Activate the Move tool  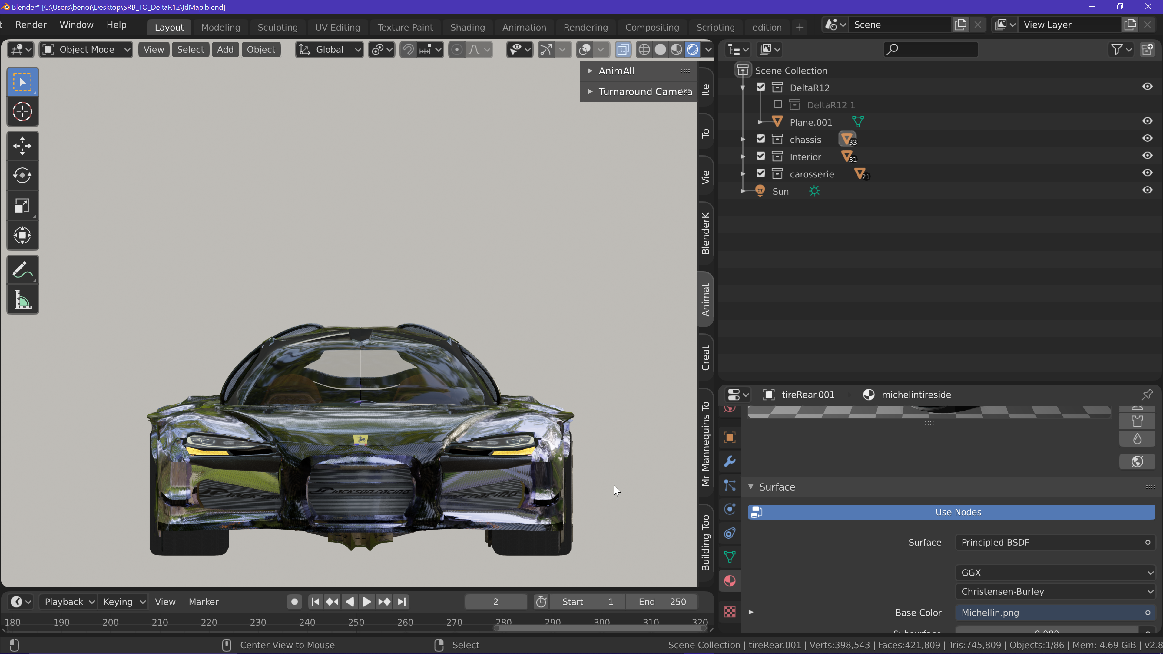(x=22, y=146)
